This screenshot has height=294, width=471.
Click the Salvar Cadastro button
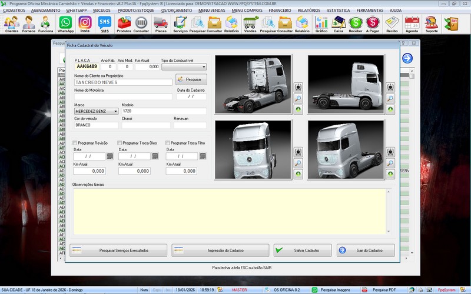(x=302, y=250)
